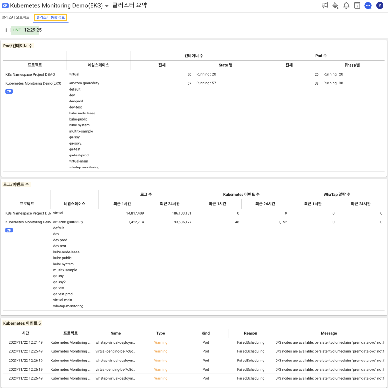This screenshot has height=388, width=388.
Task: Click the CP badge in log/event table row
Action: [9, 230]
